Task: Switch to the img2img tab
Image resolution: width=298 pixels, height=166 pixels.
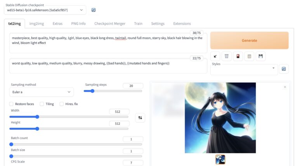Action: [37, 24]
